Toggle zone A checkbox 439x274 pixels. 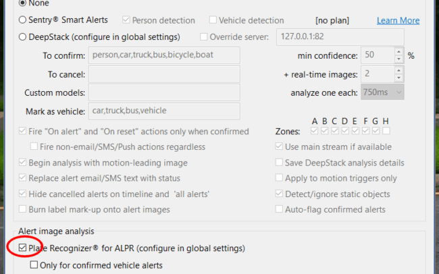[x=315, y=131]
